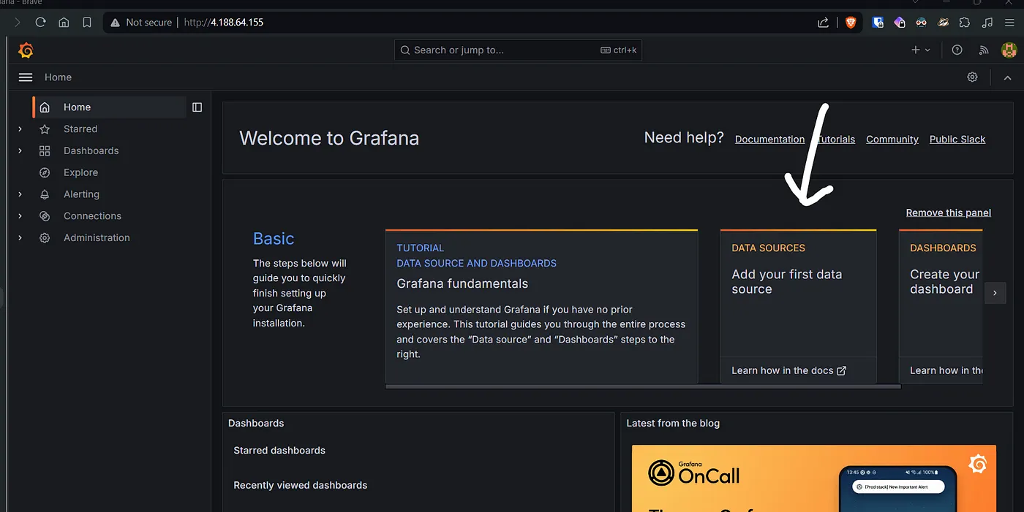
Task: Select Dashboards in the sidebar
Action: tap(91, 151)
